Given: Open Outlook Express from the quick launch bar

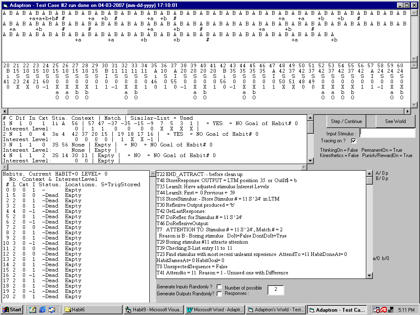Looking at the screenshot, I should [52, 310].
